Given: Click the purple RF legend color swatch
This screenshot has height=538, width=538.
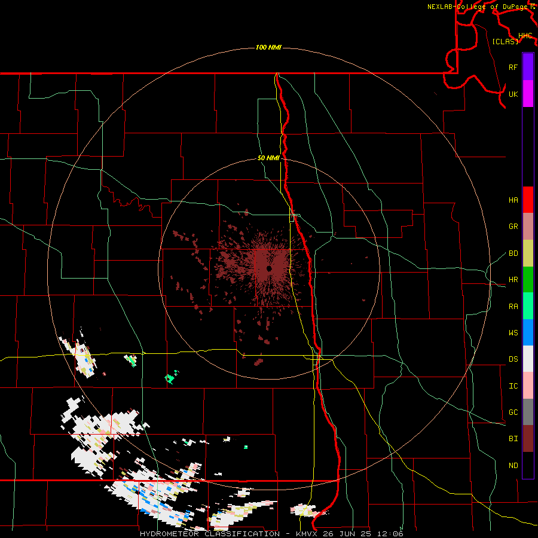Looking at the screenshot, I should (x=528, y=67).
